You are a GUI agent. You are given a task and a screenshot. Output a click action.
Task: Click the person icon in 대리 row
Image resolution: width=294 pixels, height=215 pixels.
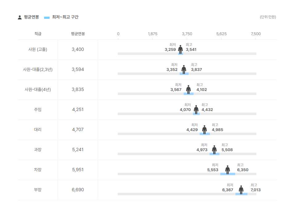click(204, 130)
